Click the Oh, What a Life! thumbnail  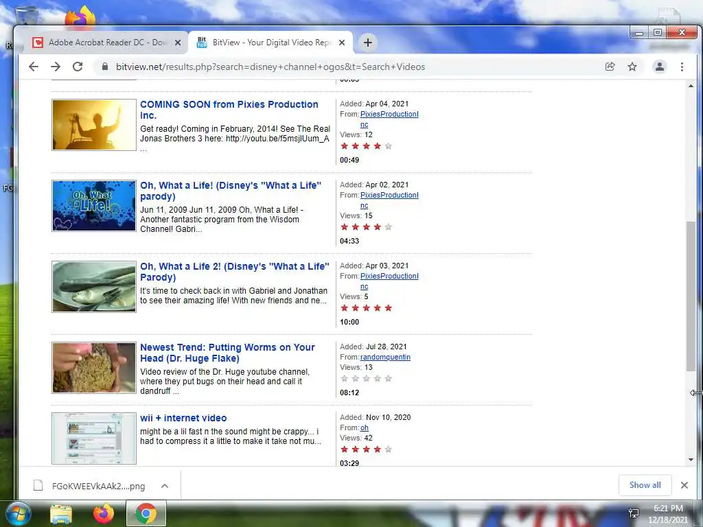tap(93, 206)
